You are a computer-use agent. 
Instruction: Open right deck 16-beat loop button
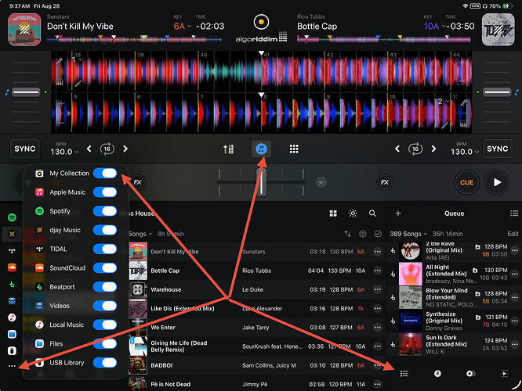[415, 149]
